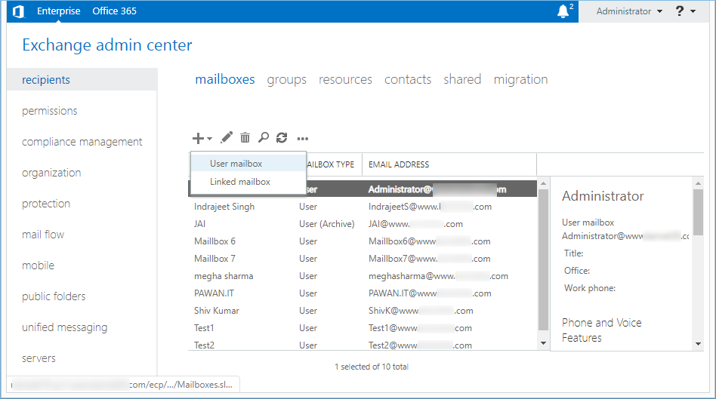
Task: Sort by EMAIL ADDRESS column header
Action: pyautogui.click(x=449, y=164)
